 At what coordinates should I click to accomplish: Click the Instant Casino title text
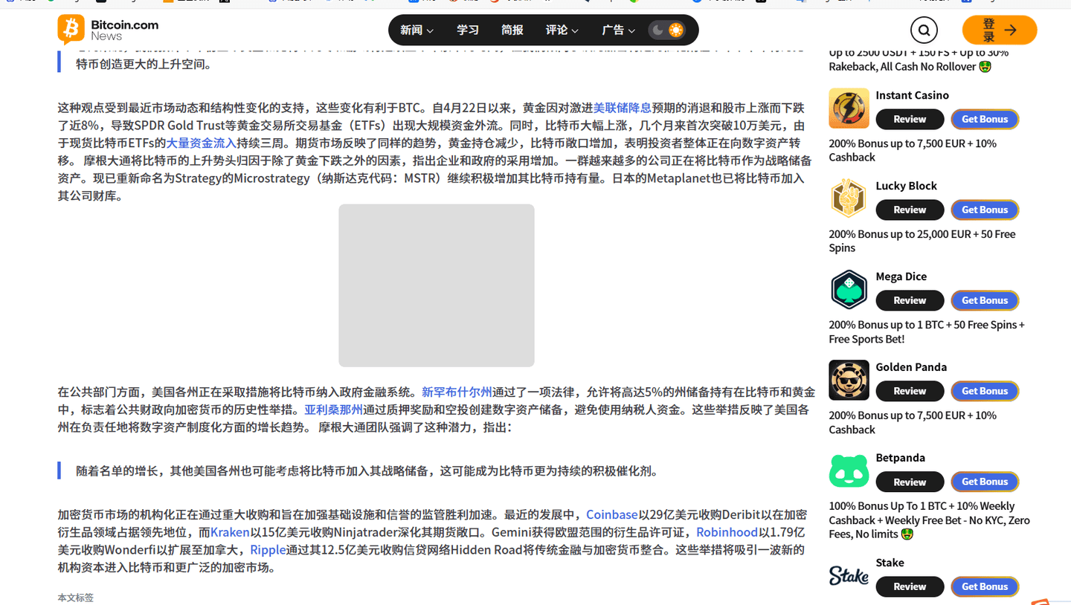pyautogui.click(x=912, y=95)
